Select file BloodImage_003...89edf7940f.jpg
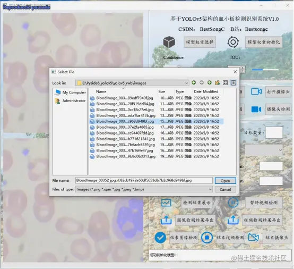Viewport: 294px width, 269px height. pyautogui.click(x=157, y=98)
